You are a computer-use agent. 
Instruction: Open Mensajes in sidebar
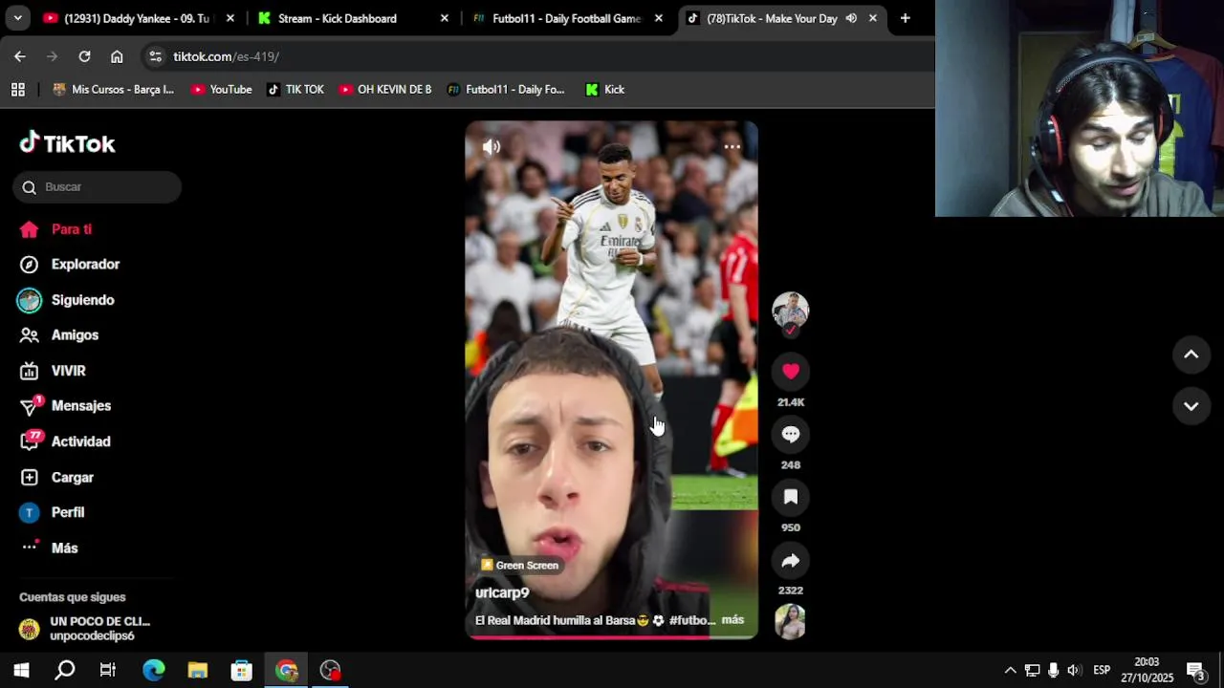point(65,406)
